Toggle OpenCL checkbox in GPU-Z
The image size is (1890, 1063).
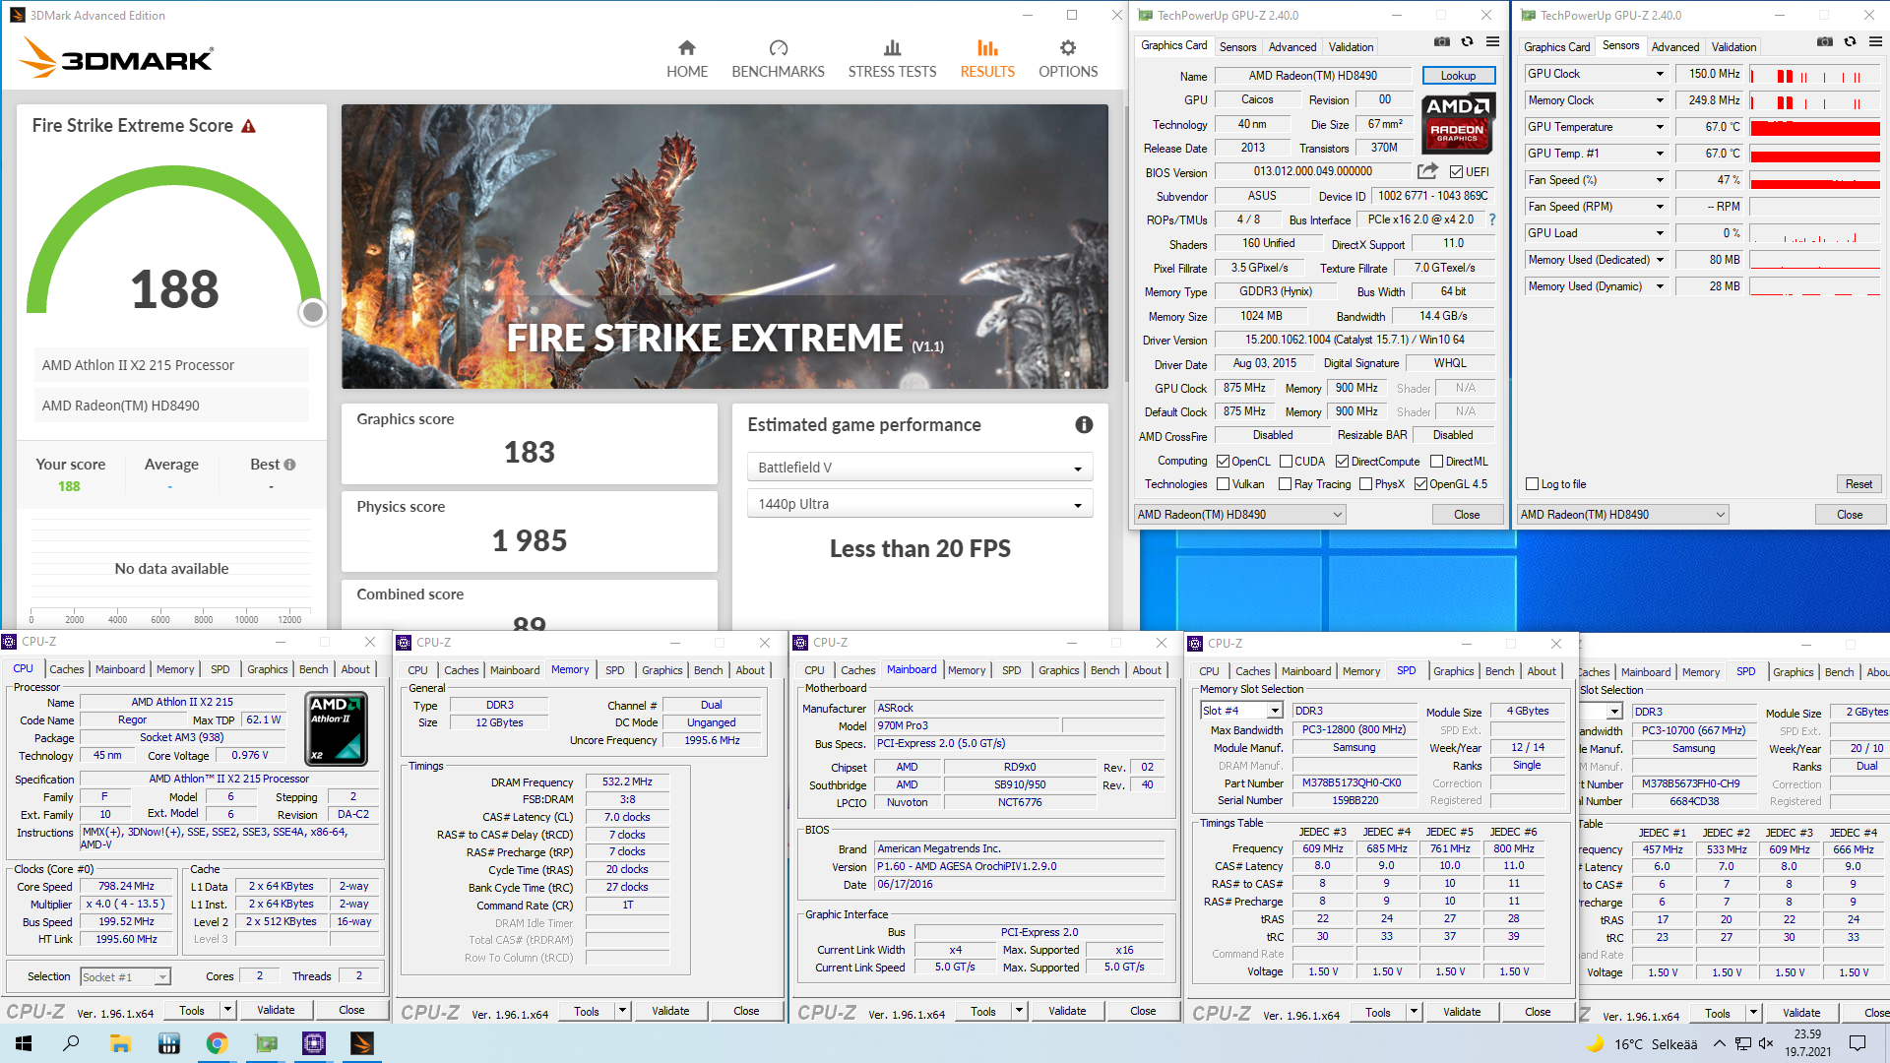pyautogui.click(x=1223, y=462)
